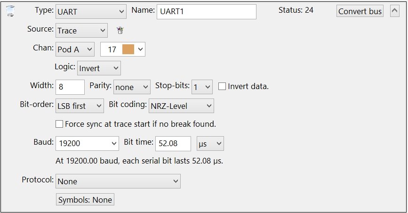Enable the Invert data checkbox

click(222, 86)
